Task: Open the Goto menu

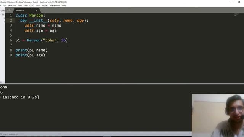Action: coord(32,6)
